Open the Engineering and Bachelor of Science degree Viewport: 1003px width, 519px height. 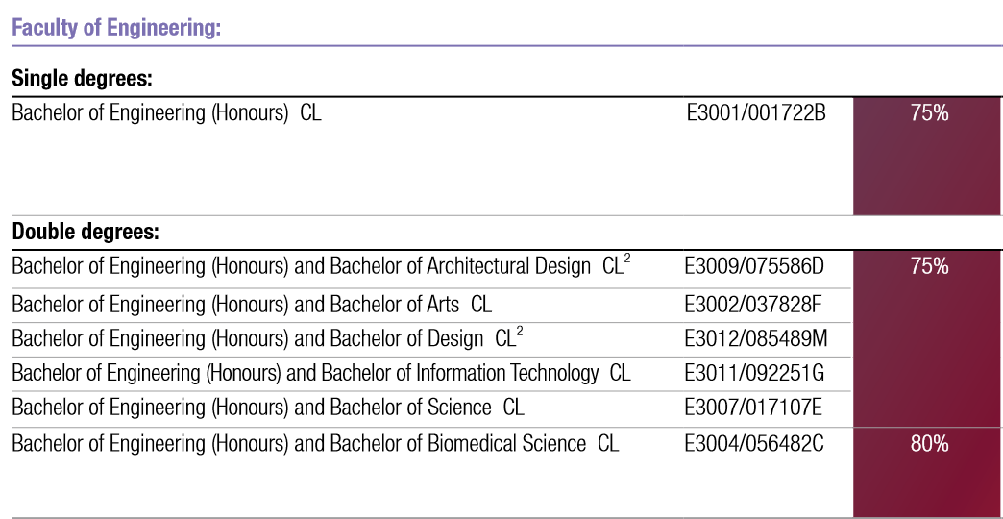[267, 408]
